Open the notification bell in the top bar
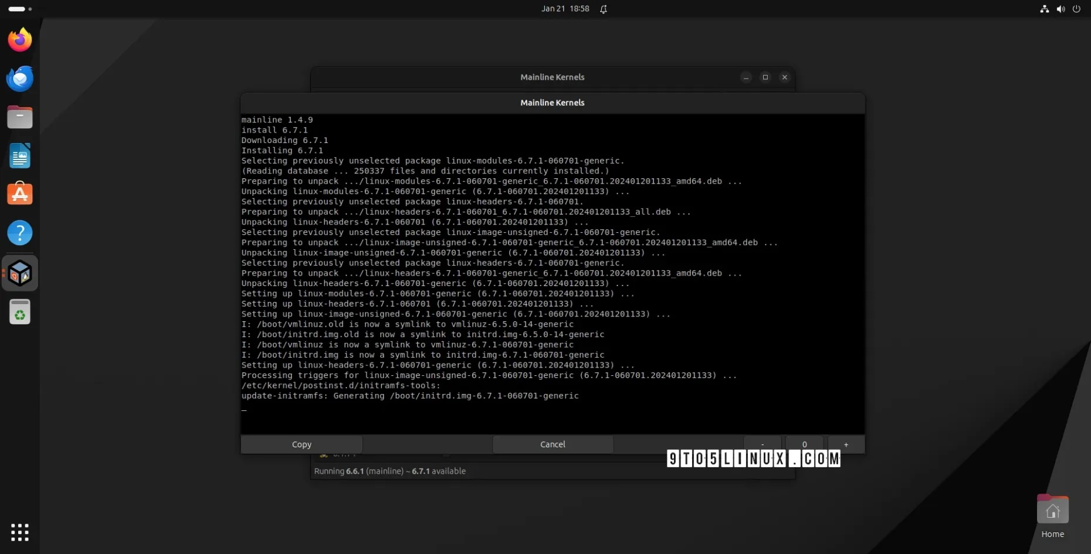Image resolution: width=1091 pixels, height=554 pixels. pyautogui.click(x=604, y=9)
